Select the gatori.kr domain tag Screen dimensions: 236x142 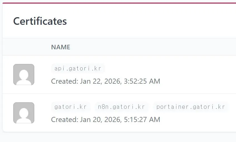click(x=70, y=107)
